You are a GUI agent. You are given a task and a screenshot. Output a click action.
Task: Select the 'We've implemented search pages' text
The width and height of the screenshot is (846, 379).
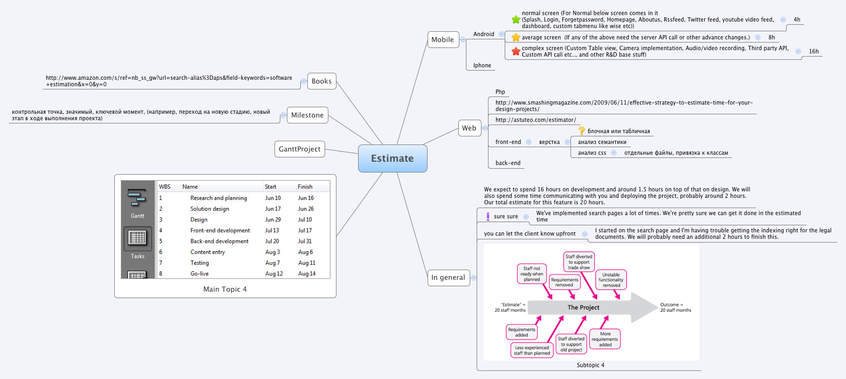(668, 216)
